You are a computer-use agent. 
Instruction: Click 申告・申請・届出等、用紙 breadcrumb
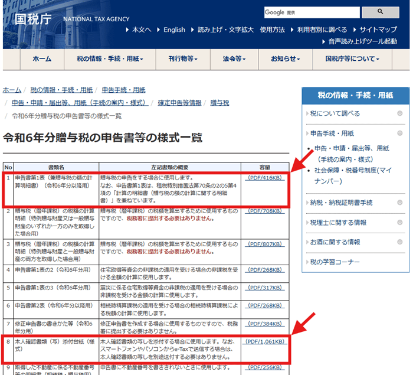[80, 103]
